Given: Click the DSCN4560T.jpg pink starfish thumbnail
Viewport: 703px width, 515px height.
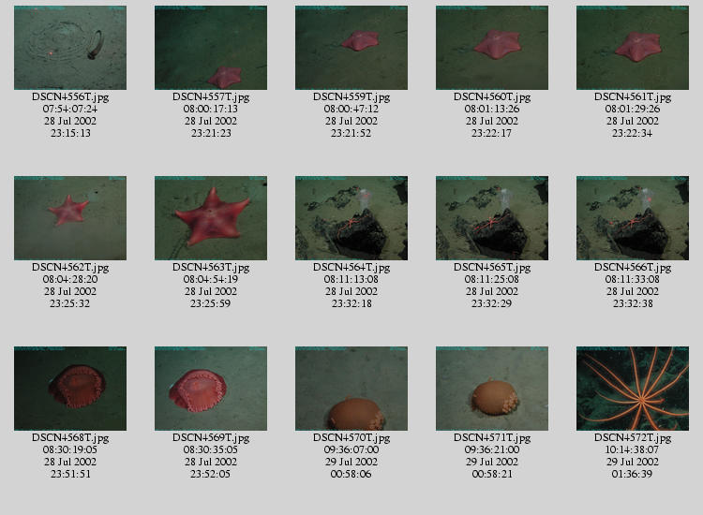Looking at the screenshot, I should 492,48.
